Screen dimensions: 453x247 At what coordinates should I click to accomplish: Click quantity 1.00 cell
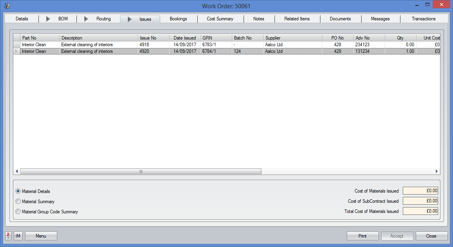tap(400, 51)
